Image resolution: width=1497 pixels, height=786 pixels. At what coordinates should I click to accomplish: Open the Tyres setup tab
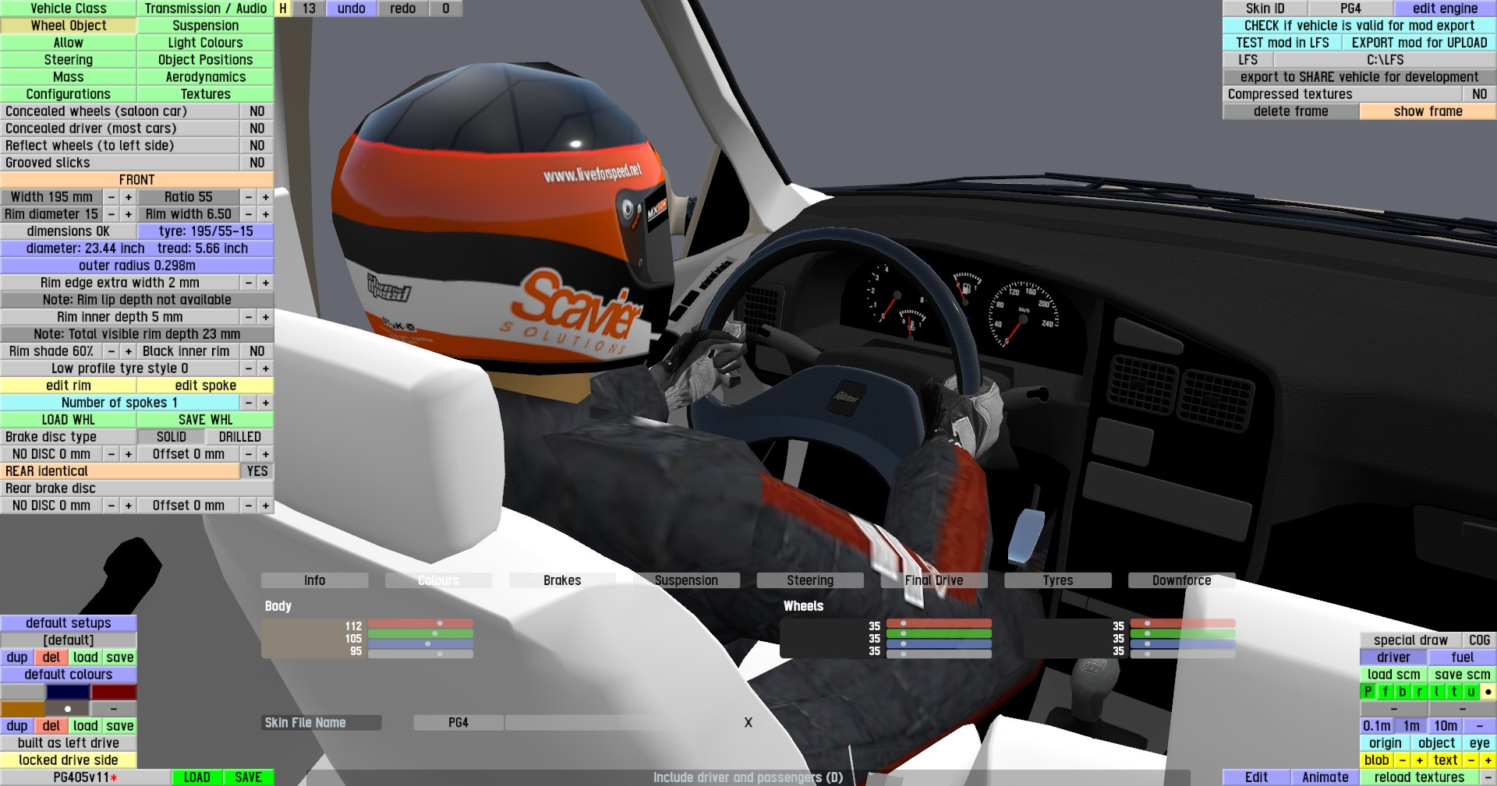click(x=1058, y=580)
